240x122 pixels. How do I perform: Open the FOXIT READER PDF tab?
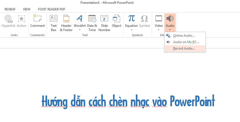(x=51, y=9)
